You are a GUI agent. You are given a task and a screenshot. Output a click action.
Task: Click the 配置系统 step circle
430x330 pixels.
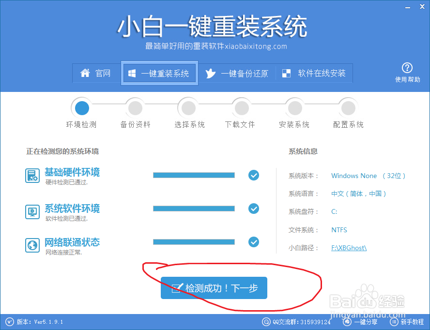click(348, 108)
